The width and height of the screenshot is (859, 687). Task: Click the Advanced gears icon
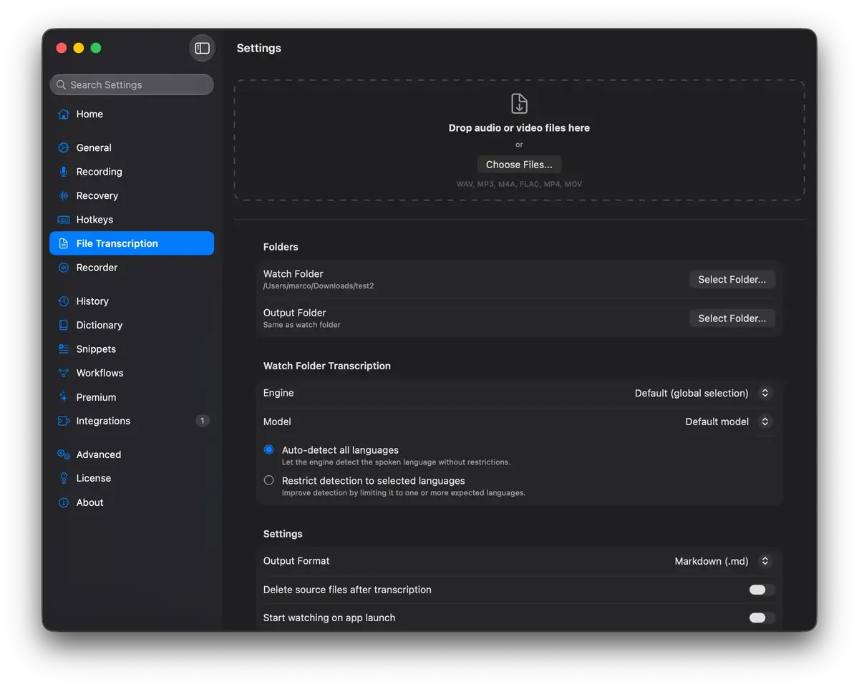point(64,454)
